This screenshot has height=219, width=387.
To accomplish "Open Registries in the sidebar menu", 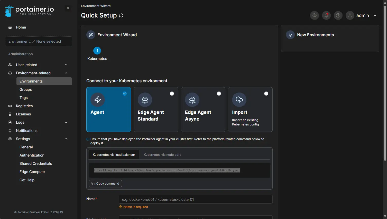I will (x=24, y=106).
